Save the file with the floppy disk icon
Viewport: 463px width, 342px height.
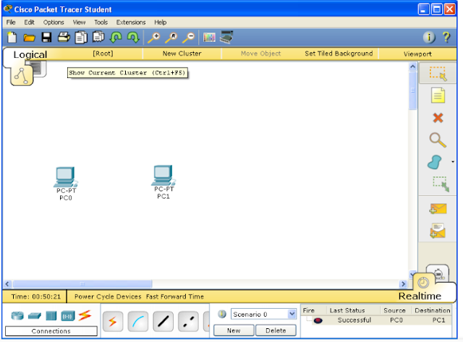point(46,38)
